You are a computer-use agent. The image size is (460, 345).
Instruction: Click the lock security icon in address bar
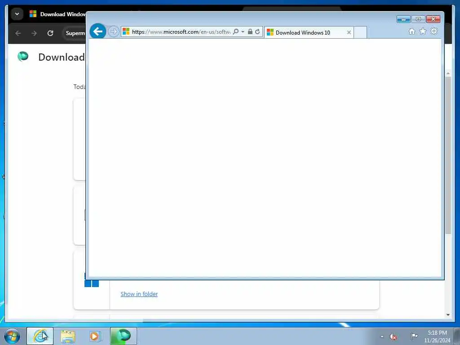tap(250, 32)
